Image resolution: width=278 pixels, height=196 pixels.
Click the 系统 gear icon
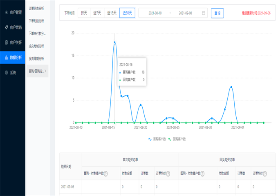pos(6,73)
